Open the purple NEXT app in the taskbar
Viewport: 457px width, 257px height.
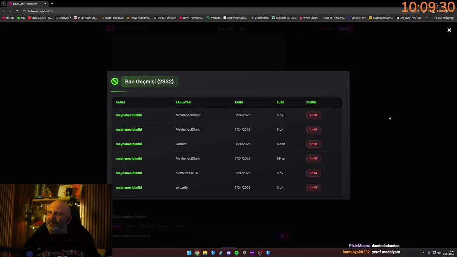pyautogui.click(x=252, y=253)
